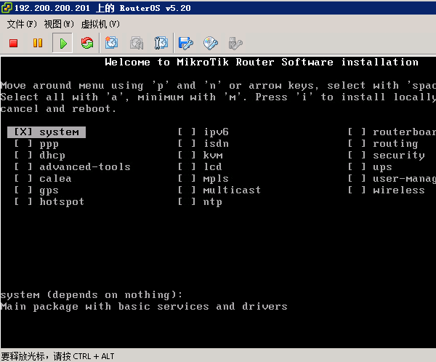Open the 文件(F) menu
The width and height of the screenshot is (436, 362).
22,24
